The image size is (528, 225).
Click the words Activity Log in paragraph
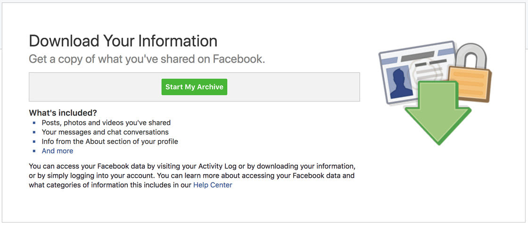point(217,166)
